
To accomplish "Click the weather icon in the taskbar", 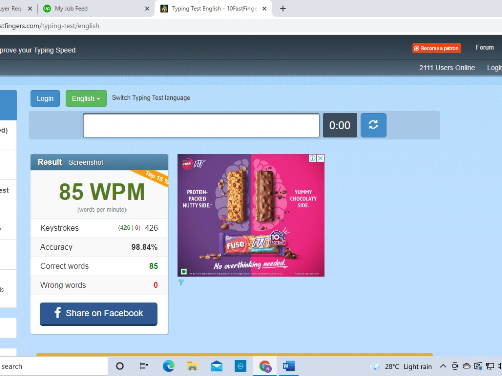I will click(375, 366).
